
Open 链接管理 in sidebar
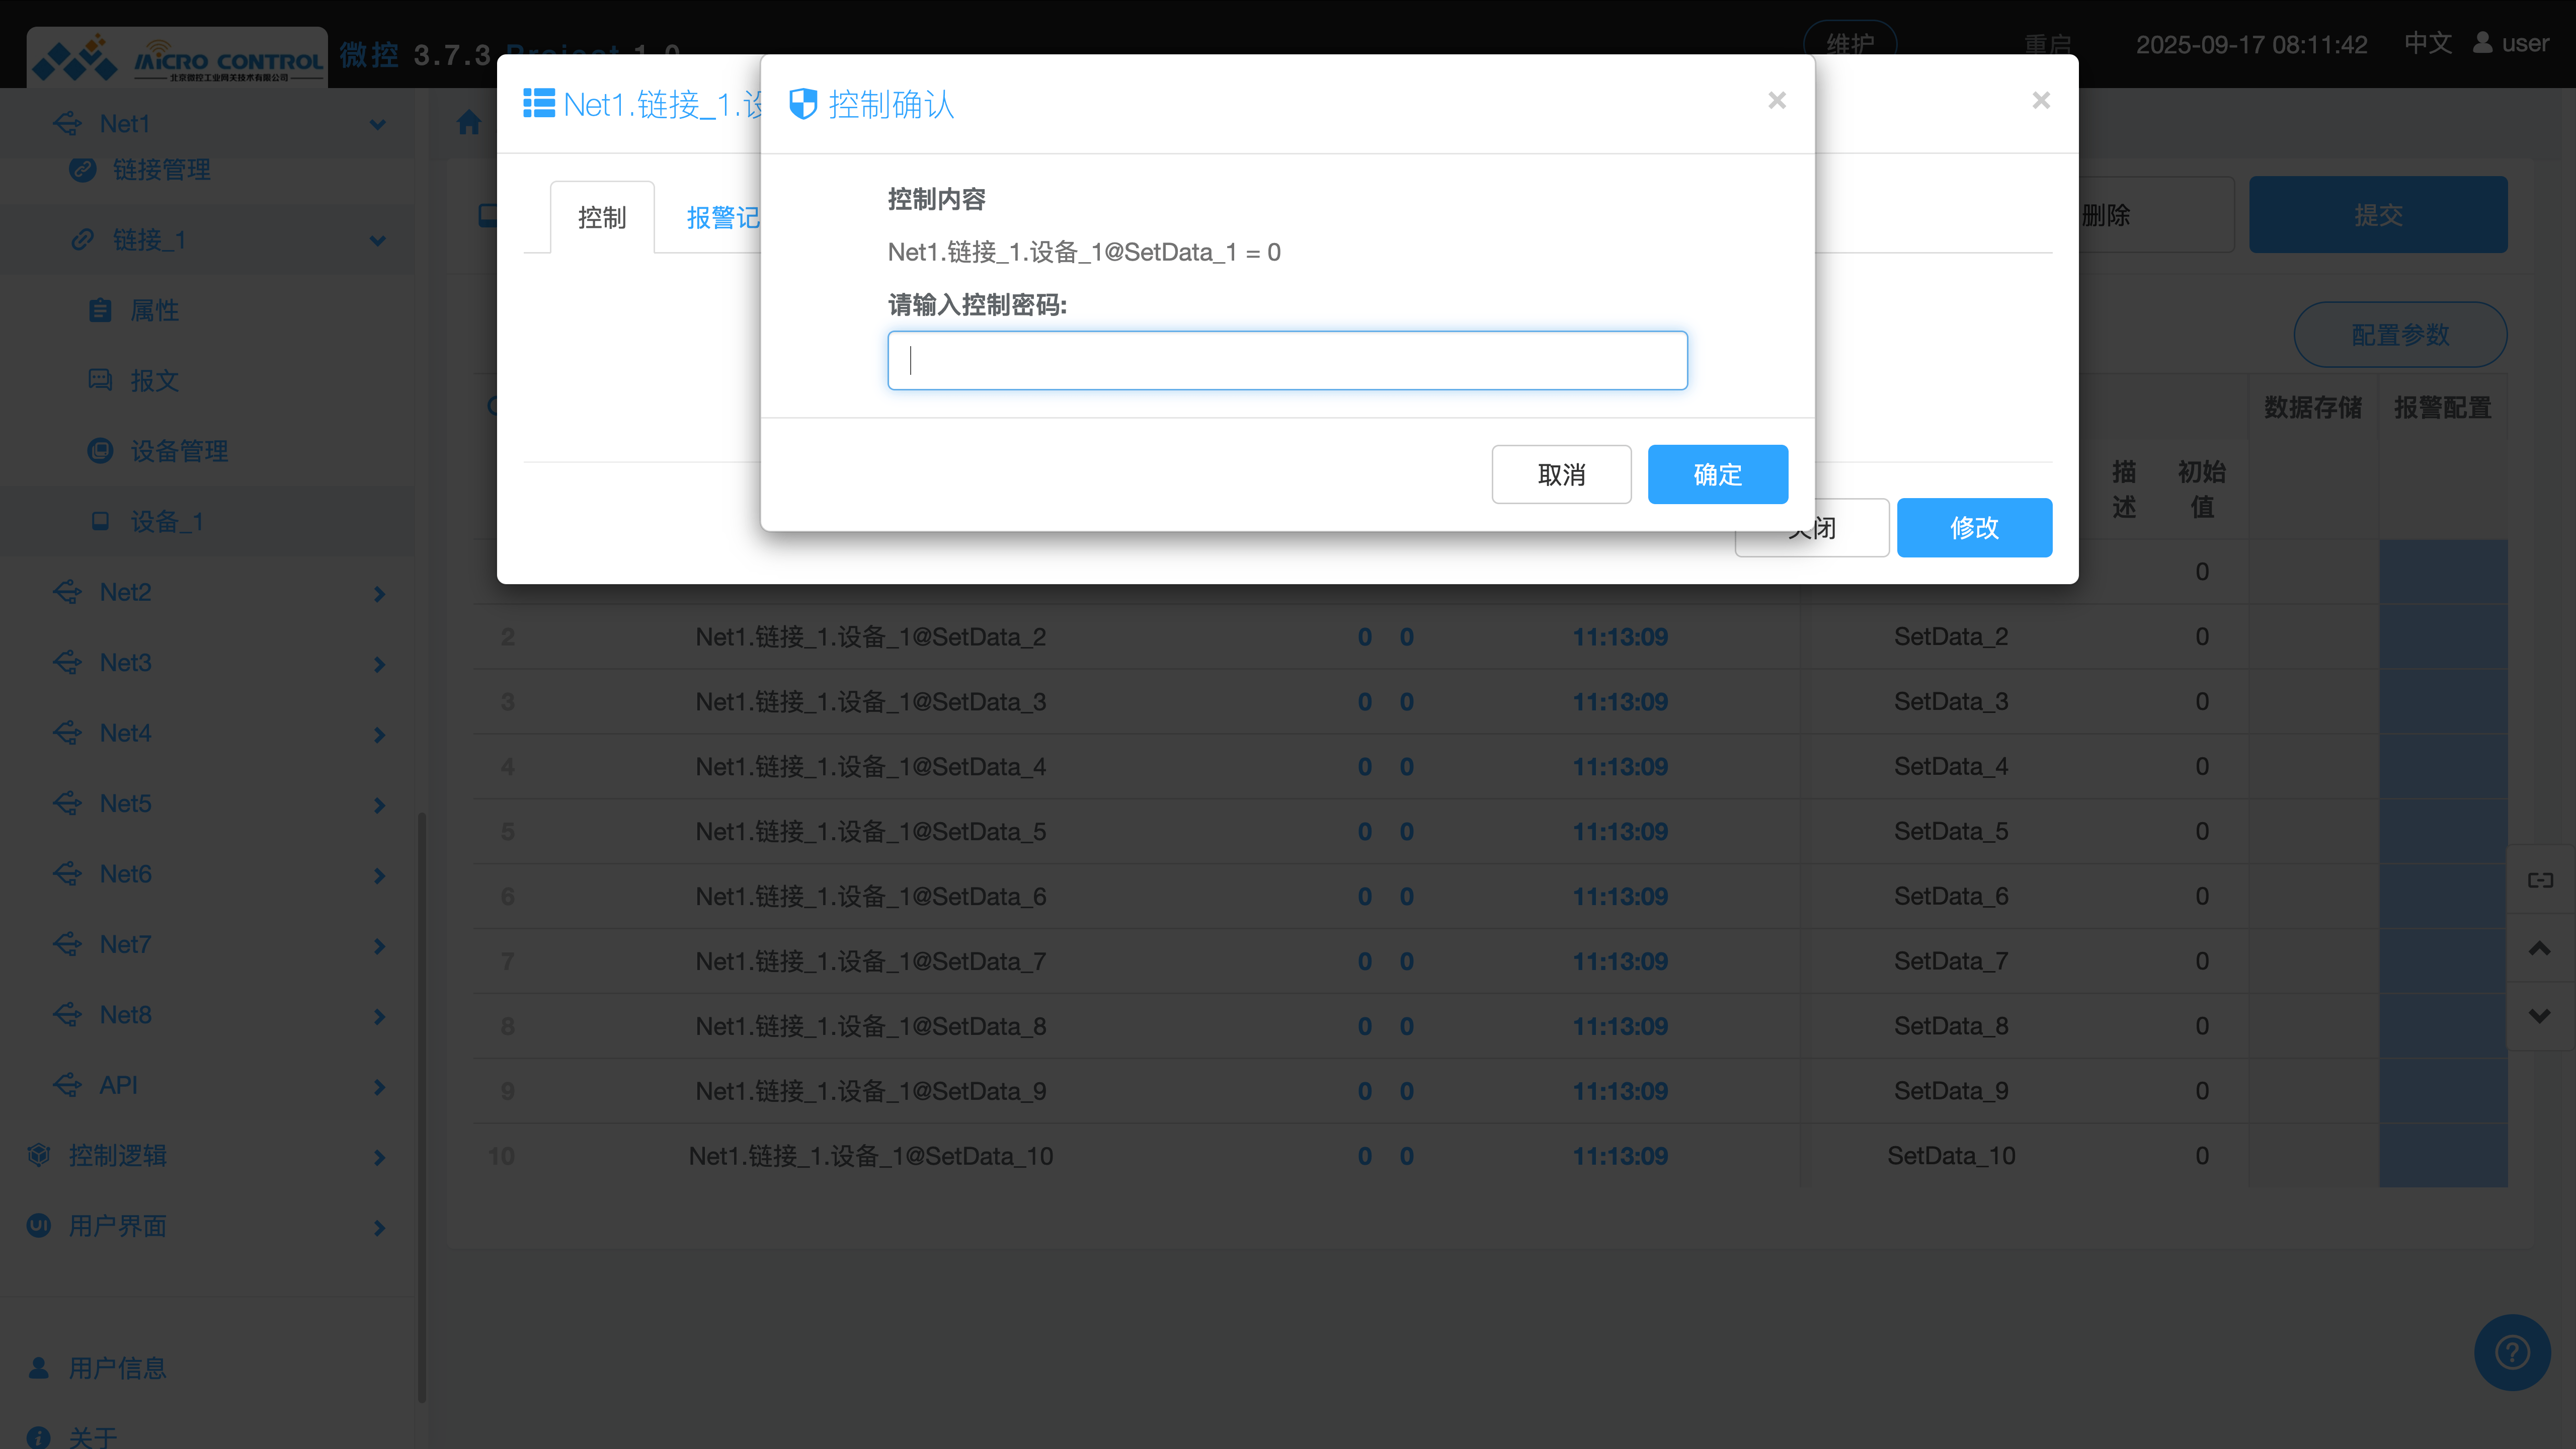pos(161,170)
